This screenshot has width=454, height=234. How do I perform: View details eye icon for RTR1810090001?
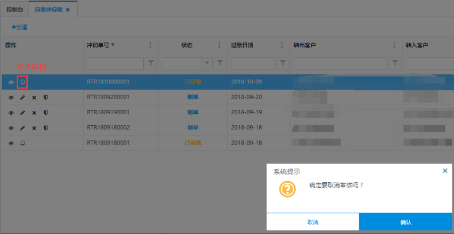(x=11, y=82)
